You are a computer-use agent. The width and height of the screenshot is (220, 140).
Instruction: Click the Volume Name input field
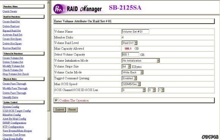tap(135, 32)
